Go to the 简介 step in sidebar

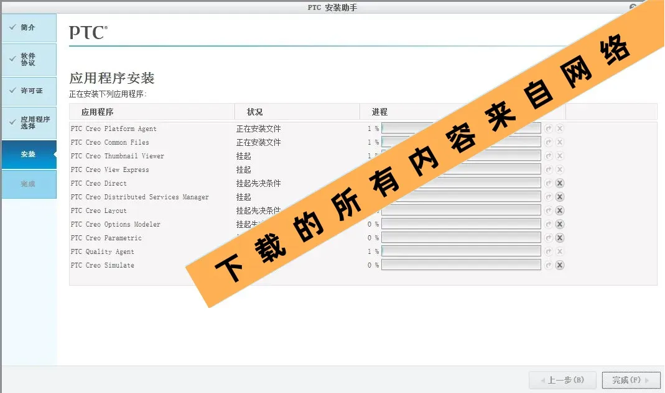point(29,28)
